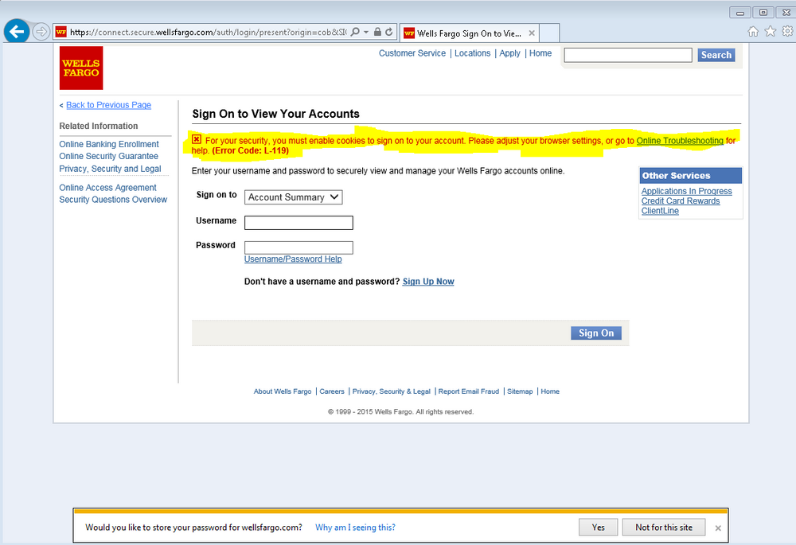The image size is (796, 545).
Task: Click Sign Up Now link
Action: (428, 282)
